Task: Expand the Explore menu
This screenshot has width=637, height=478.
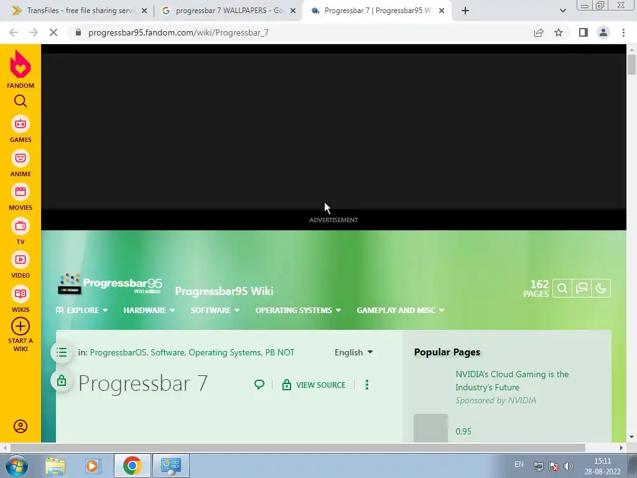Action: click(81, 310)
